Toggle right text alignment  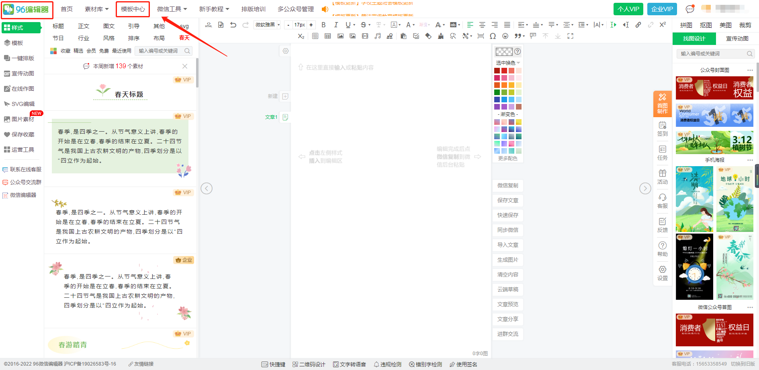pos(495,25)
